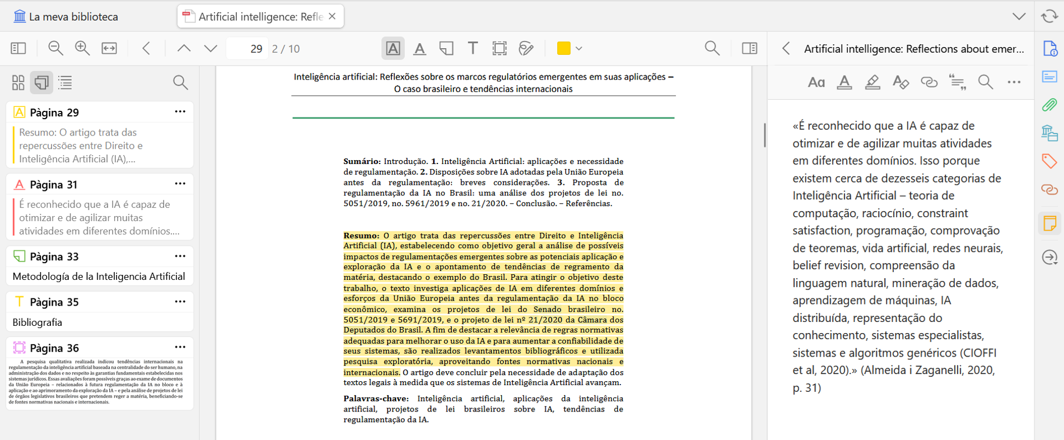
Task: Open find in document search
Action: [712, 48]
